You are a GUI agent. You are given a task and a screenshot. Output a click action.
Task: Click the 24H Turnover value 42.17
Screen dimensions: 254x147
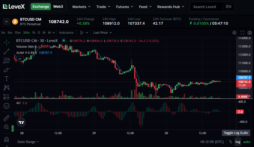point(158,23)
